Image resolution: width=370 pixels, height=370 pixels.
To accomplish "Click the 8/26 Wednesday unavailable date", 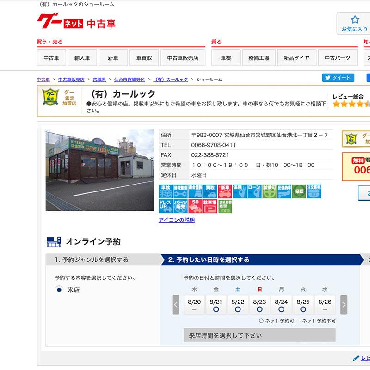I will click(325, 305).
